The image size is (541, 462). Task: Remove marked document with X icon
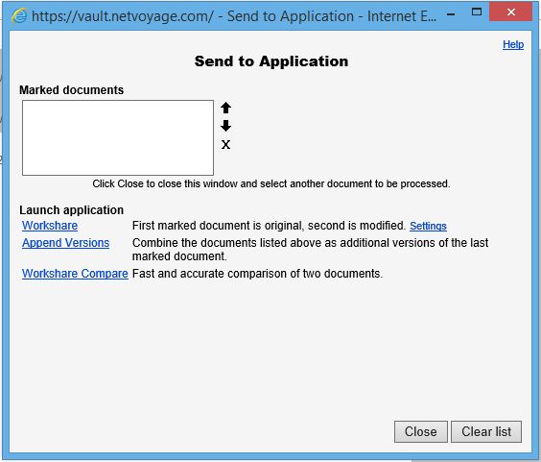coord(225,144)
